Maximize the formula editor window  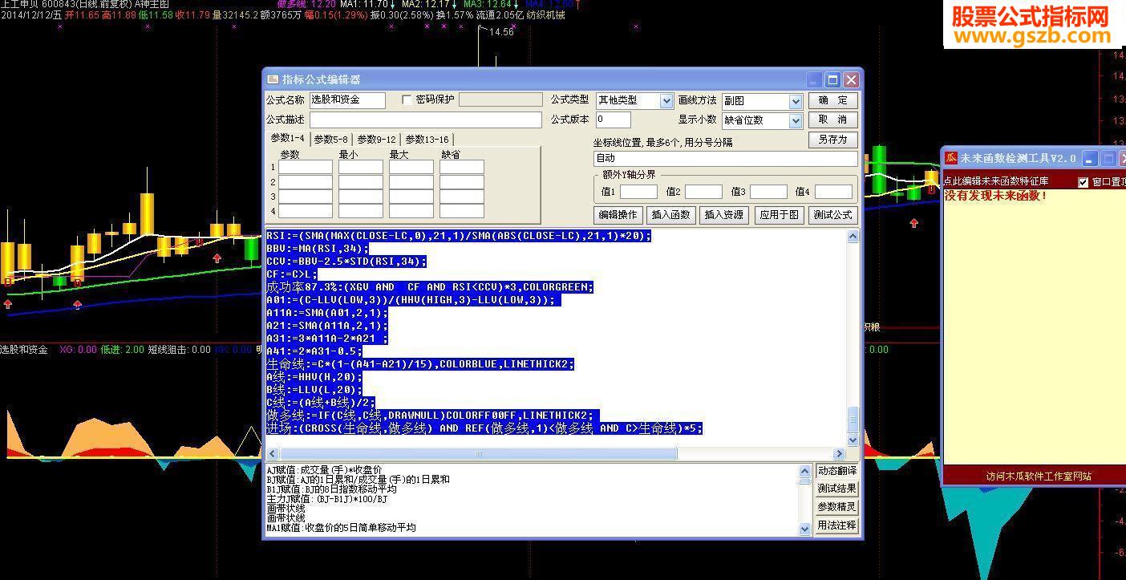tap(833, 79)
